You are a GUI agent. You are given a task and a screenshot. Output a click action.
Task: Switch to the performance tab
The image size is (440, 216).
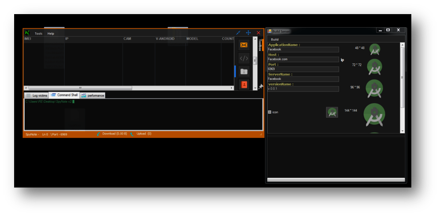pyautogui.click(x=93, y=95)
